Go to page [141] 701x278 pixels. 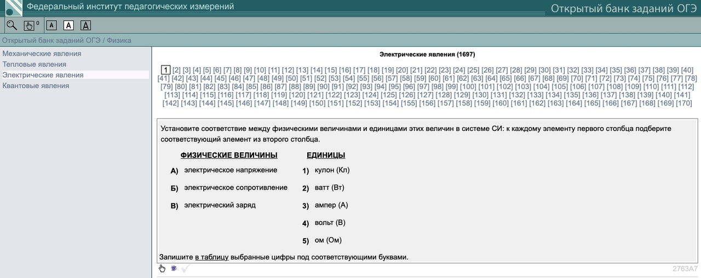(682, 94)
